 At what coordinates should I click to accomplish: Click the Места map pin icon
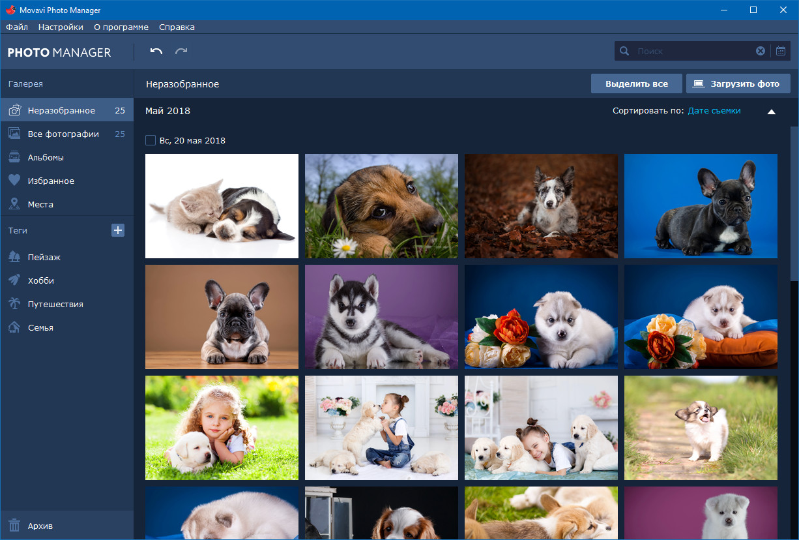pyautogui.click(x=14, y=204)
